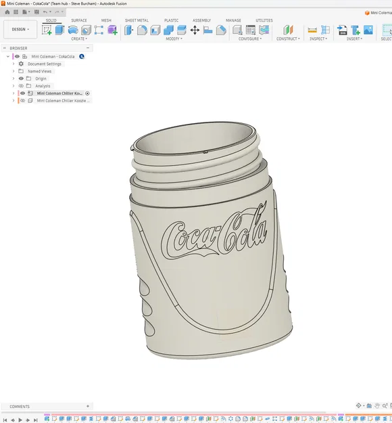Expand Named Views
Image resolution: width=392 pixels, height=423 pixels.
coord(14,71)
